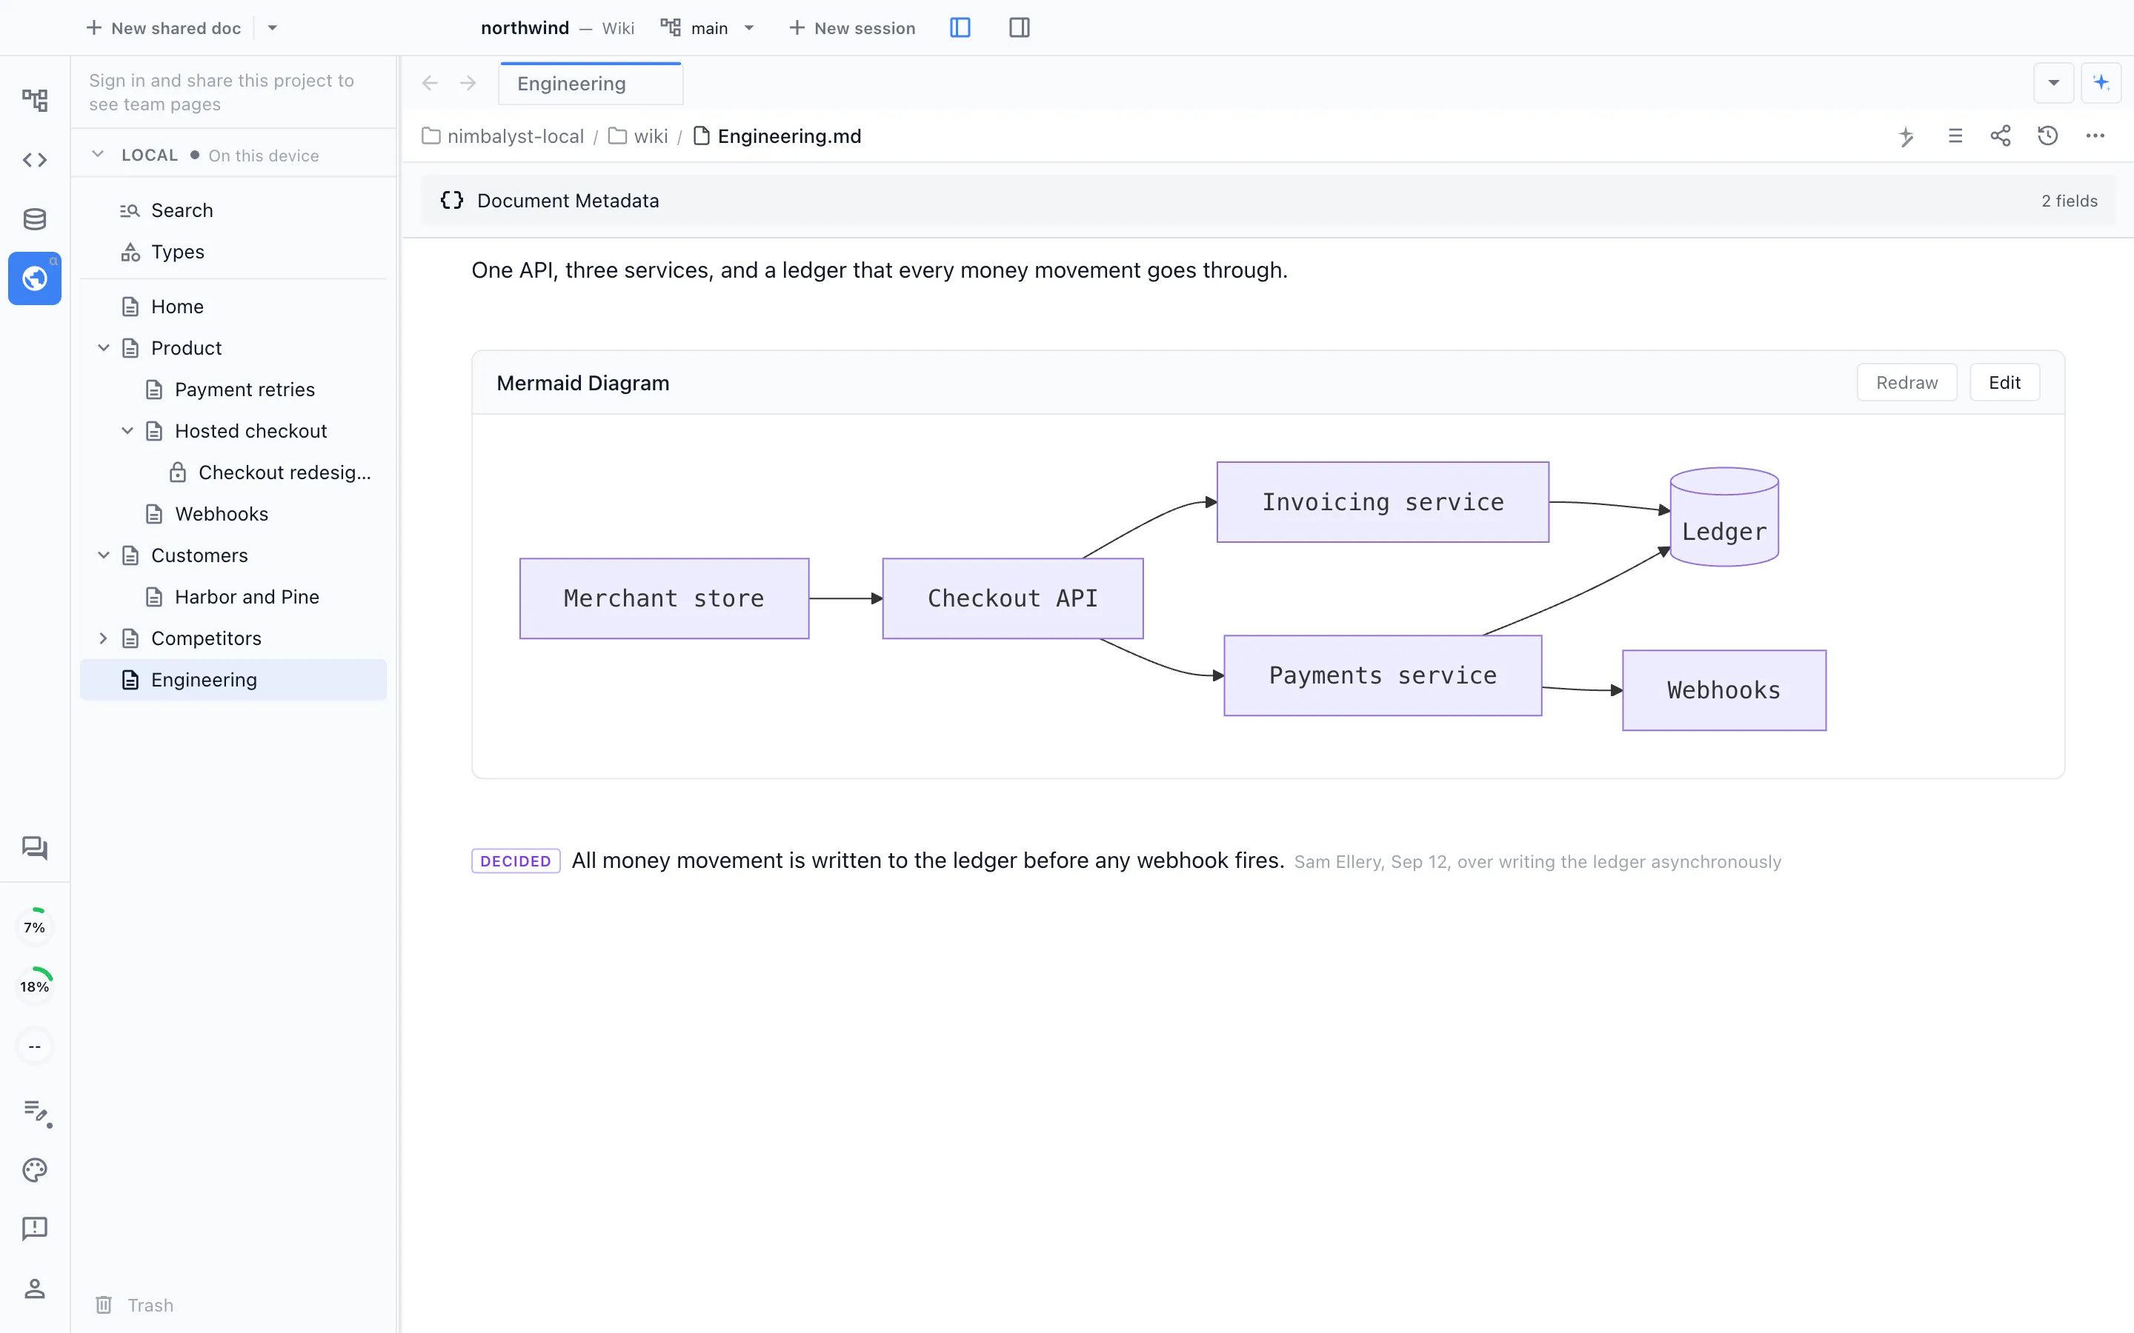This screenshot has width=2134, height=1333.
Task: Open the Payment retries page
Action: point(233,390)
